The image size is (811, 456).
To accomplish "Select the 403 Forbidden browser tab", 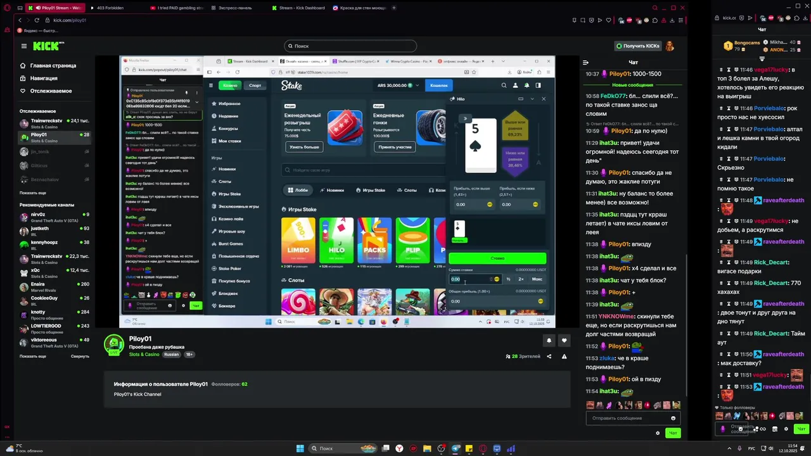I will [115, 8].
